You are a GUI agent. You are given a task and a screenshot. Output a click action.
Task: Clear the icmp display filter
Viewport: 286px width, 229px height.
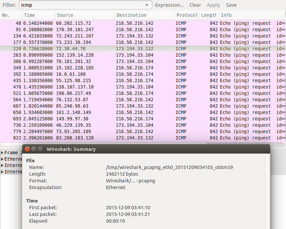point(195,5)
